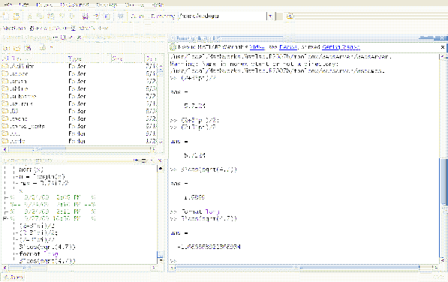The image size is (448, 282).
Task: Click the Paste icon in main toolbar
Action: [x=50, y=16]
